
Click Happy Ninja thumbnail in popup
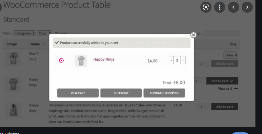coord(81,61)
